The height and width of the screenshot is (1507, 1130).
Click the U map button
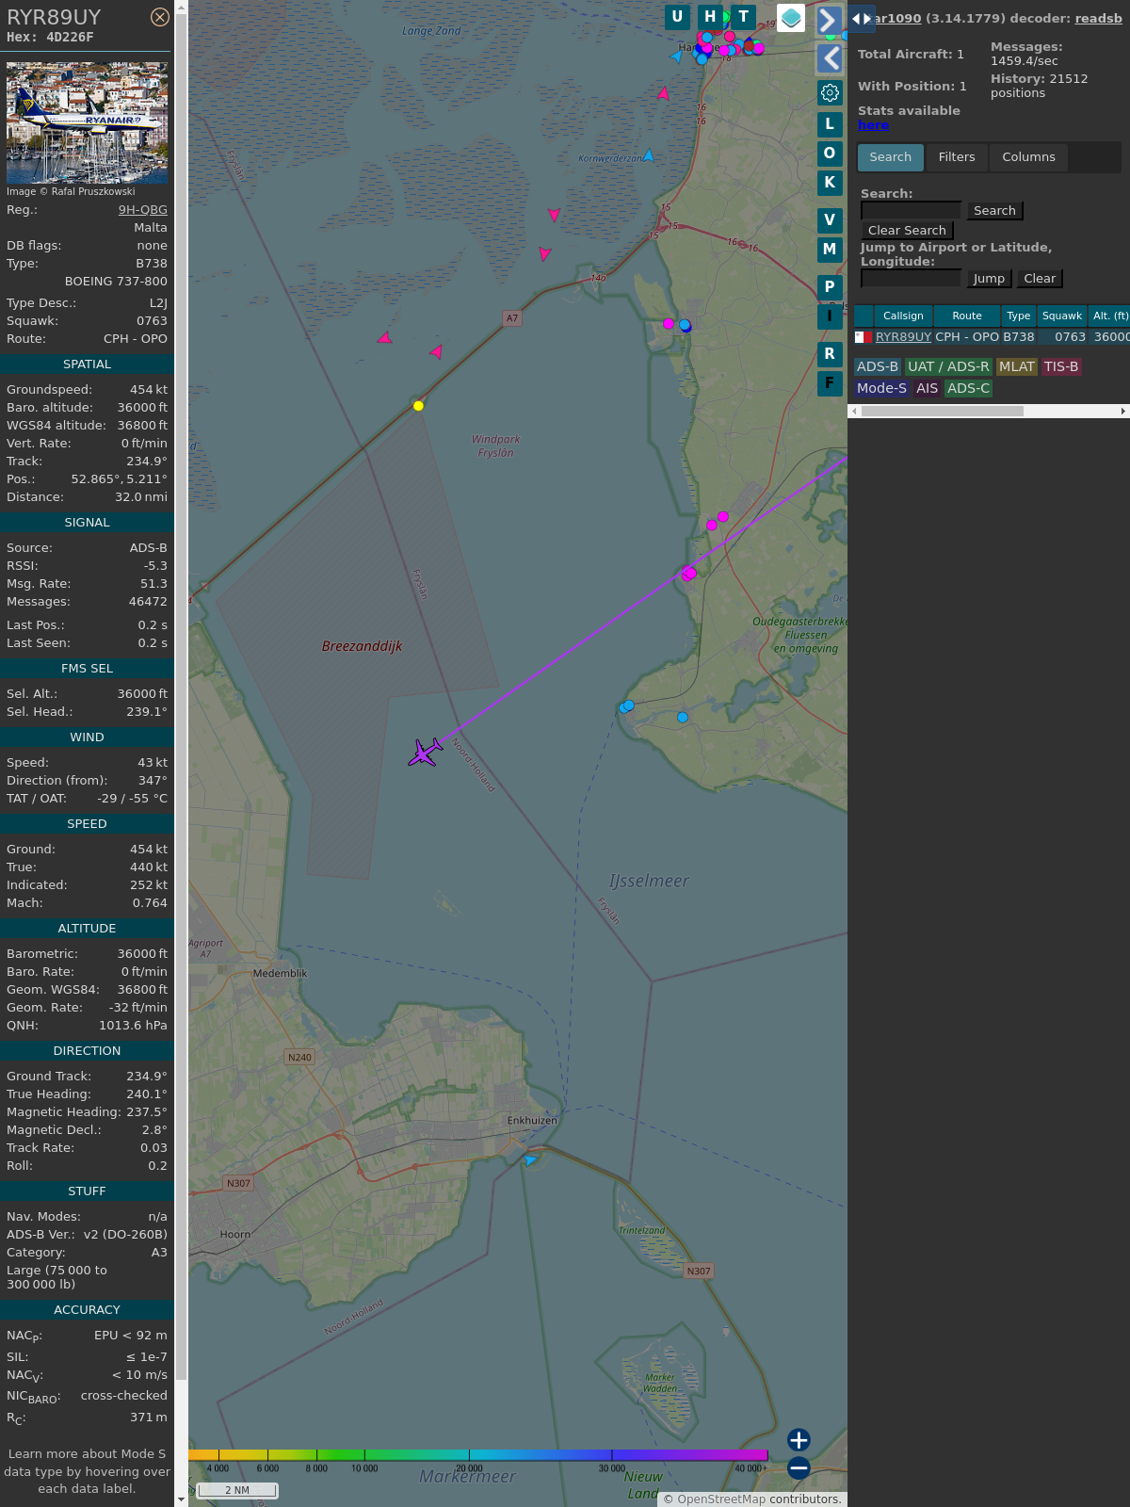pyautogui.click(x=677, y=17)
